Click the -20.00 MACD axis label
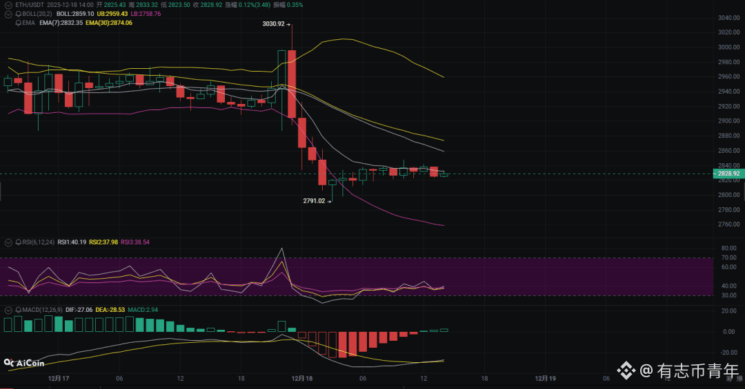The height and width of the screenshot is (389, 745). (729, 353)
